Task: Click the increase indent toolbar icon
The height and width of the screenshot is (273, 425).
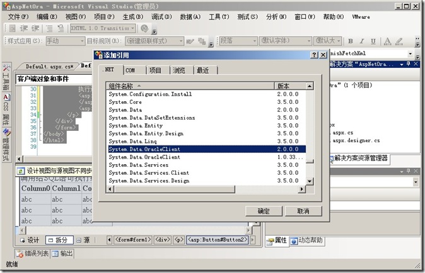Action: click(35, 28)
